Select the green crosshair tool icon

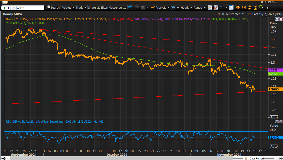pyautogui.click(x=222, y=8)
